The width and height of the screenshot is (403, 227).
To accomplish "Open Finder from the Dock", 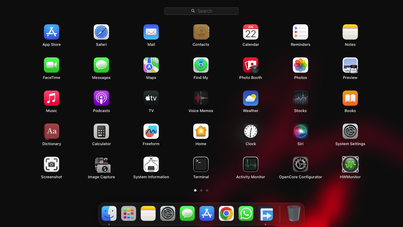I will [109, 213].
